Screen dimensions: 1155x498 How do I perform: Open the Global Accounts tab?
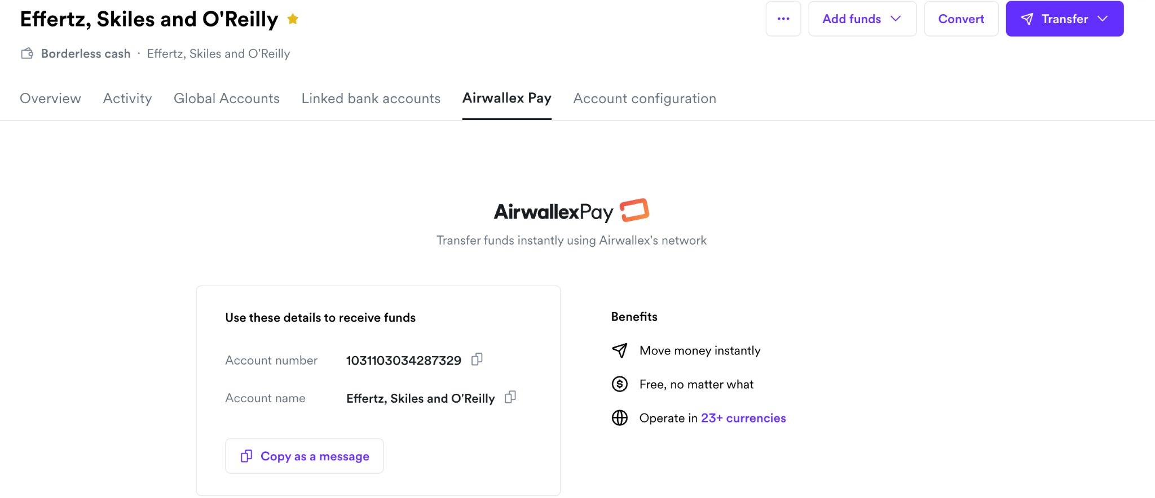[x=227, y=99]
